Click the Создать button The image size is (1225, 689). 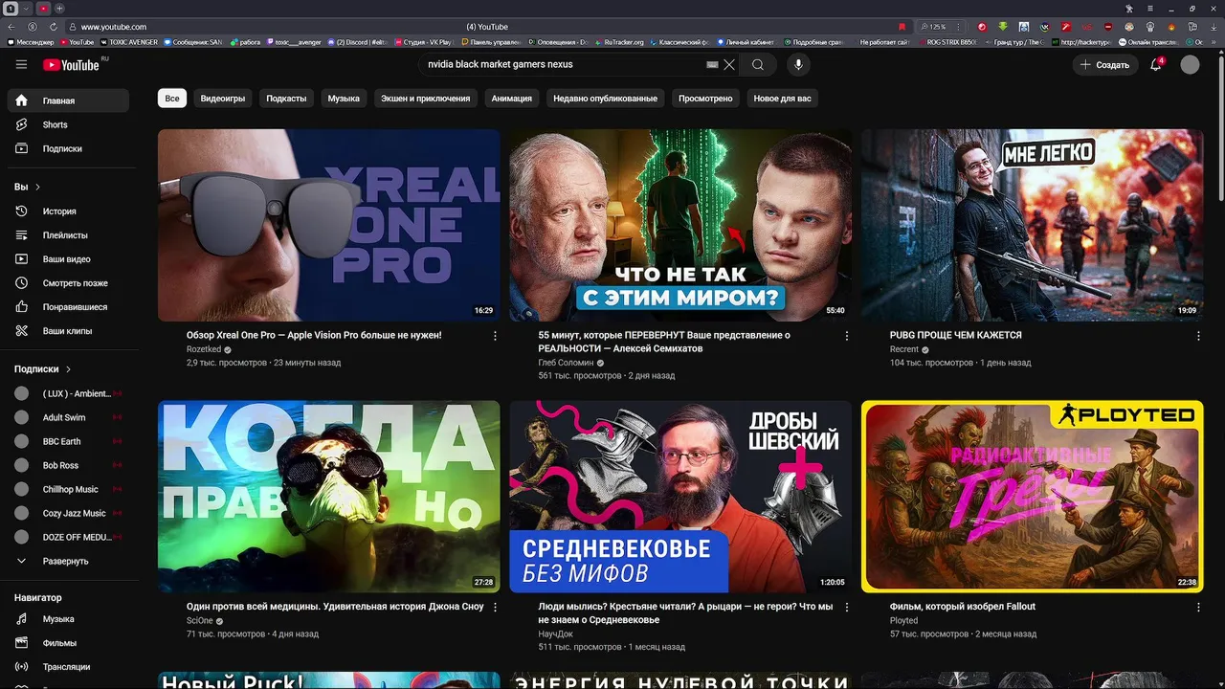[x=1104, y=64]
